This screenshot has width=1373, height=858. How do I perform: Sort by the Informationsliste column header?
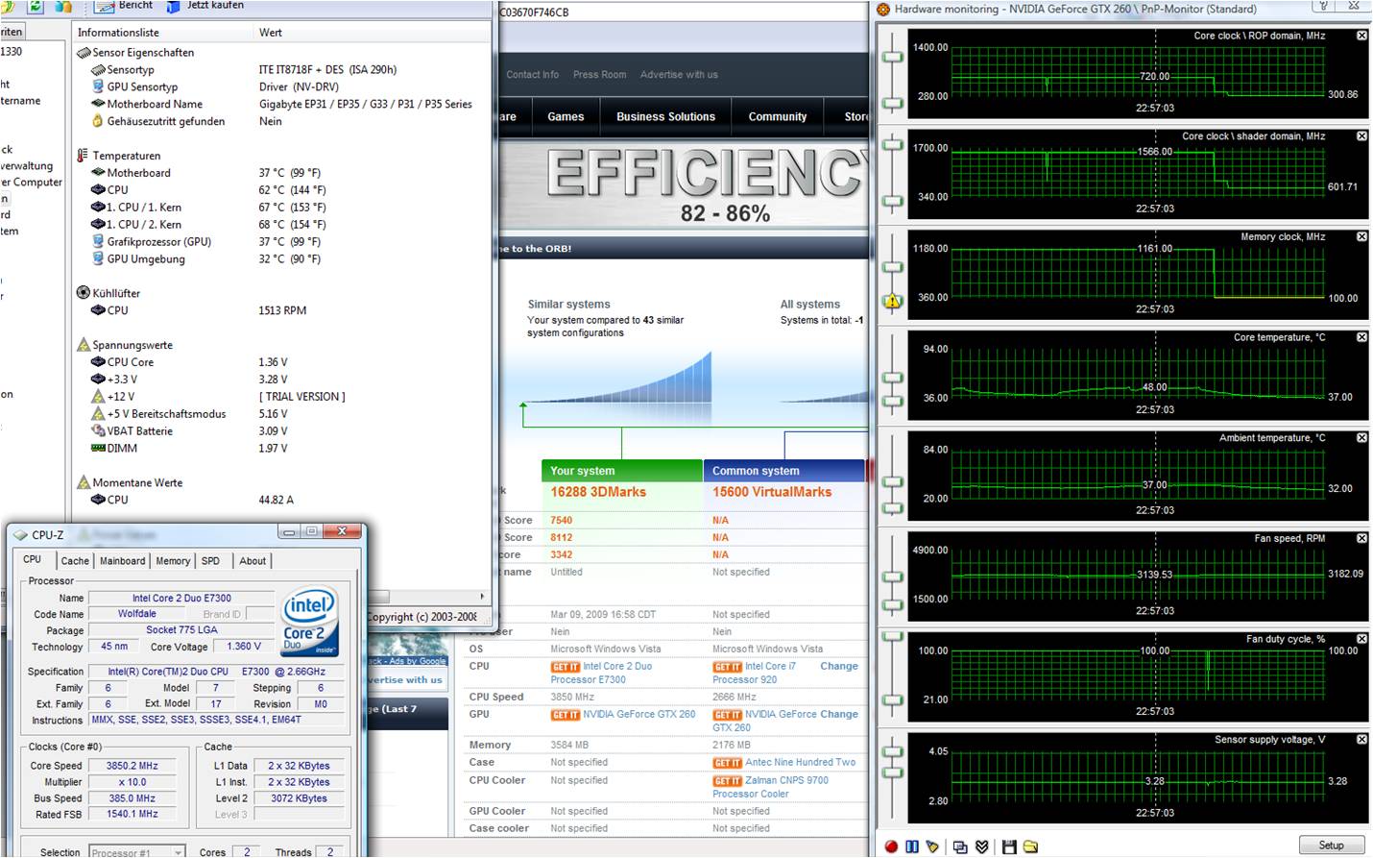pyautogui.click(x=161, y=32)
